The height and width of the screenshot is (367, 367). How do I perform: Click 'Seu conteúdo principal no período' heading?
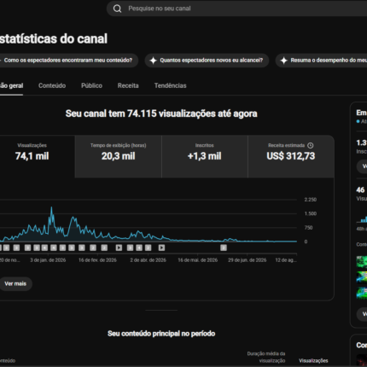pyautogui.click(x=161, y=334)
